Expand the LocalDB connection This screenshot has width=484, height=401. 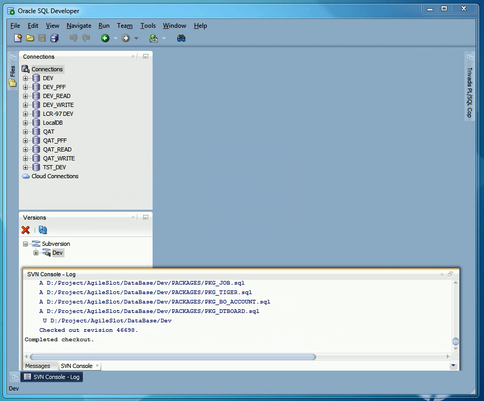25,123
